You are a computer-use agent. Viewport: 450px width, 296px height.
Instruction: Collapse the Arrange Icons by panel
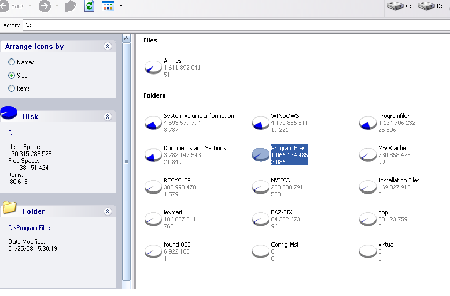[x=108, y=46]
